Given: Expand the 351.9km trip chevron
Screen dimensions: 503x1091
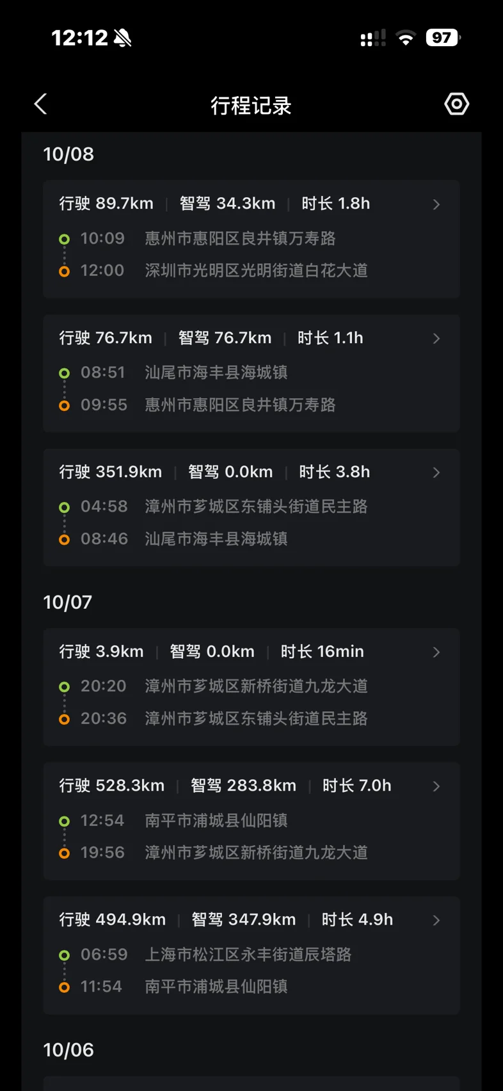Looking at the screenshot, I should 436,473.
